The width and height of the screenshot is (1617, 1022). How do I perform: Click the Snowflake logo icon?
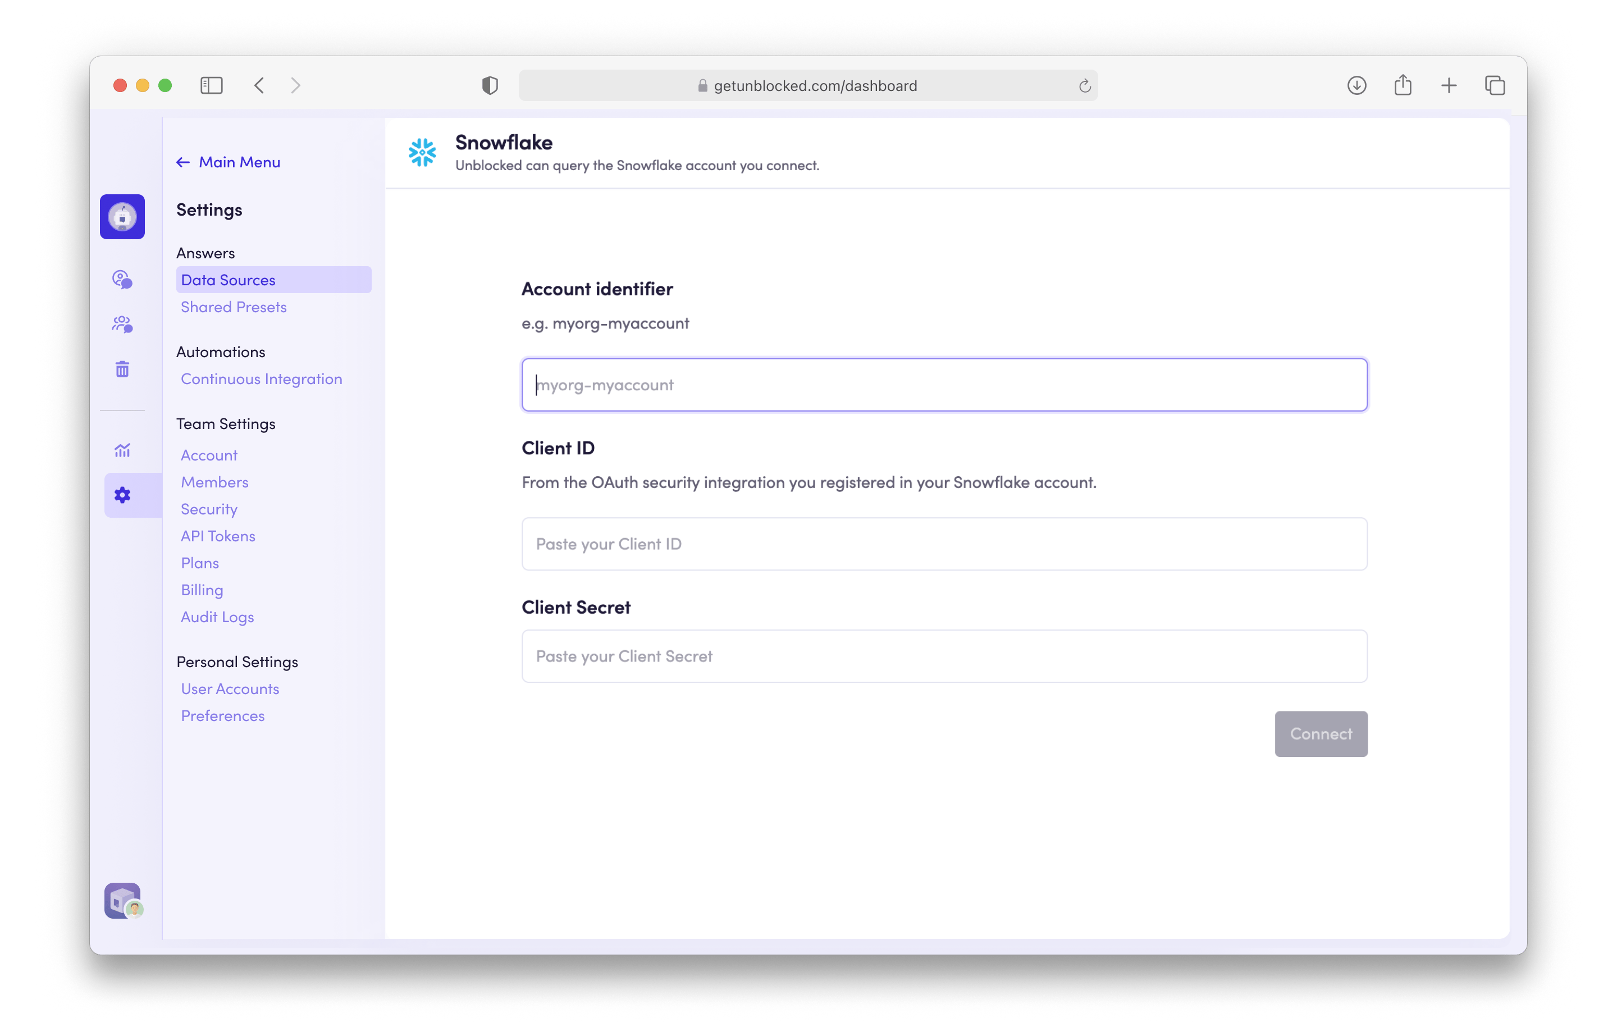422,152
